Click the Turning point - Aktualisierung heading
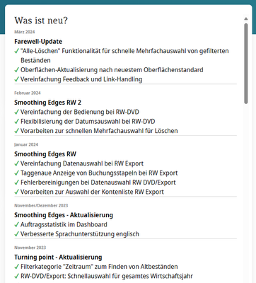Viewport: 256px width, 283px height. pyautogui.click(x=58, y=257)
